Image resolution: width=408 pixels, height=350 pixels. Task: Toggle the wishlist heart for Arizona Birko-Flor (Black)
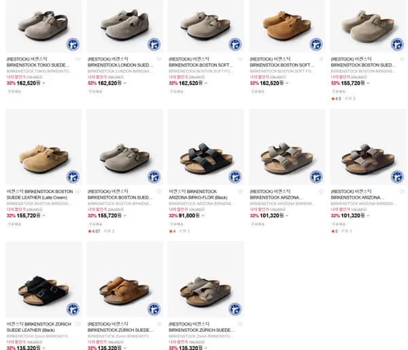240,192
